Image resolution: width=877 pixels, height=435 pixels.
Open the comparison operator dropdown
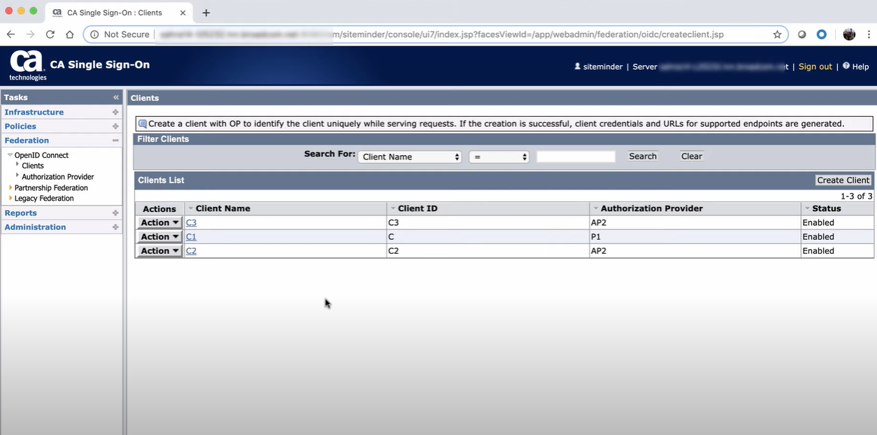tap(499, 156)
